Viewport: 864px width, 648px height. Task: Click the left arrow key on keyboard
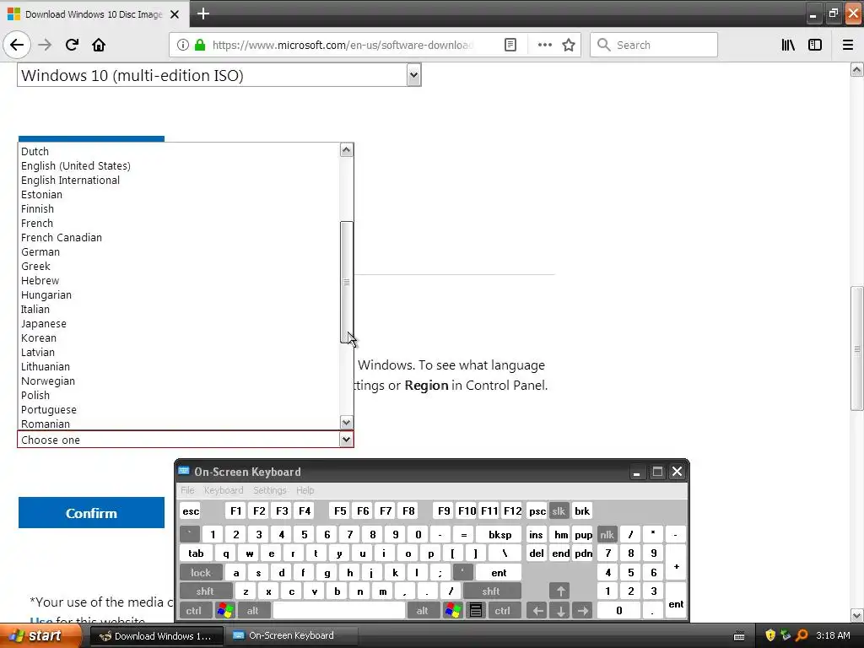pyautogui.click(x=537, y=611)
